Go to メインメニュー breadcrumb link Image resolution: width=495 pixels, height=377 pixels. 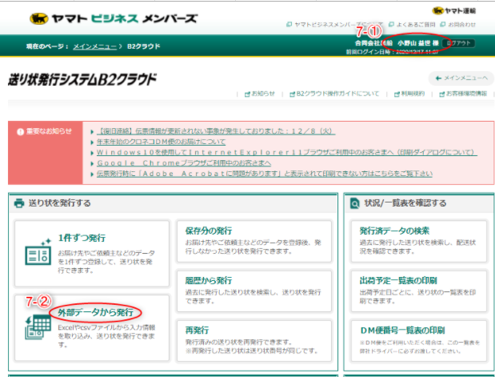pos(95,46)
